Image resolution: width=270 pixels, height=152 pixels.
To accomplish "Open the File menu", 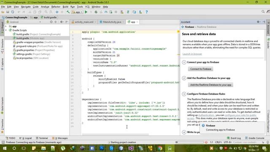I will tap(3, 7).
